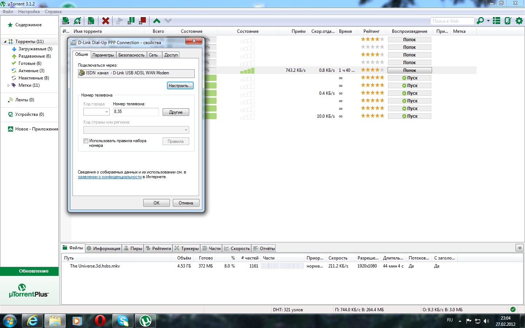525x328 pixels.
Task: Open Windows Explorer from the taskbar
Action: [55, 321]
